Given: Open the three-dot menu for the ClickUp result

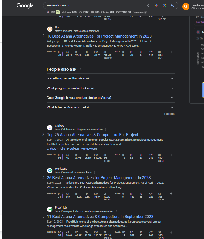Looking at the screenshot, I should 106,130.
